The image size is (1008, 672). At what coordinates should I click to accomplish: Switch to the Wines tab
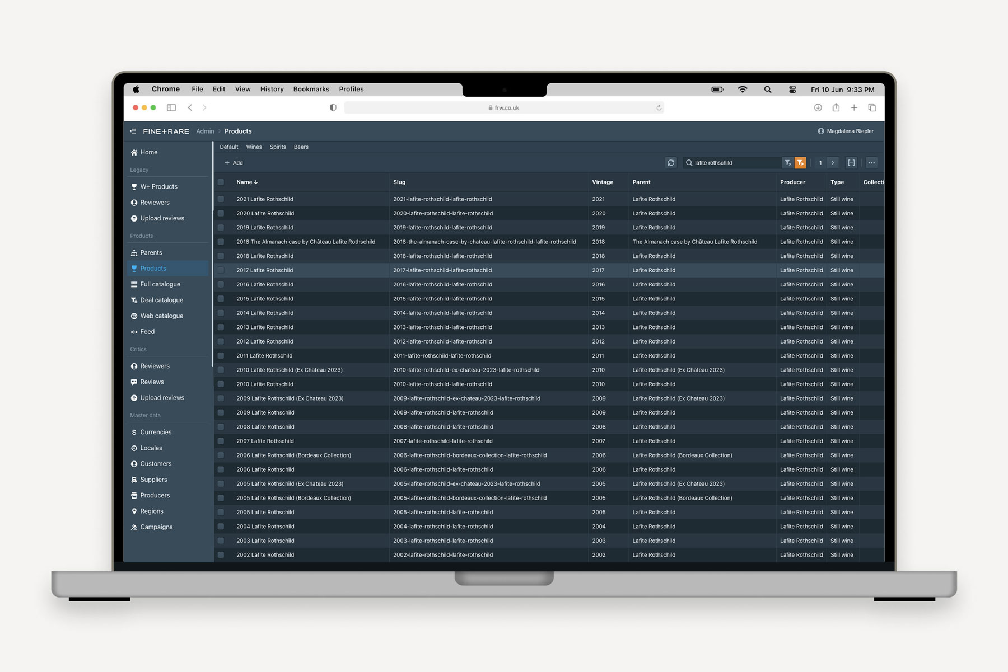254,147
